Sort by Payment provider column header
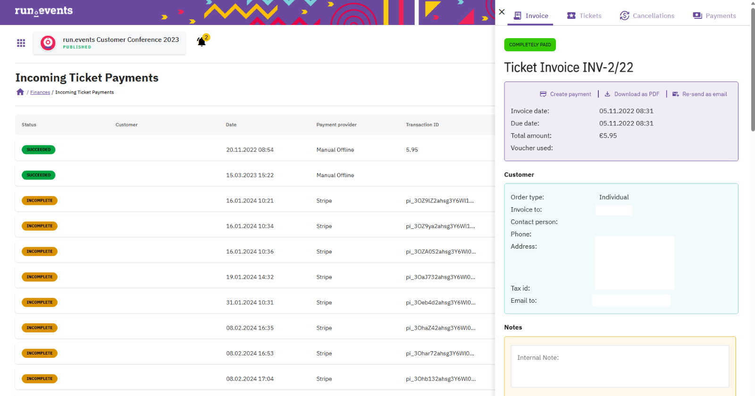The height and width of the screenshot is (396, 755). coord(336,125)
